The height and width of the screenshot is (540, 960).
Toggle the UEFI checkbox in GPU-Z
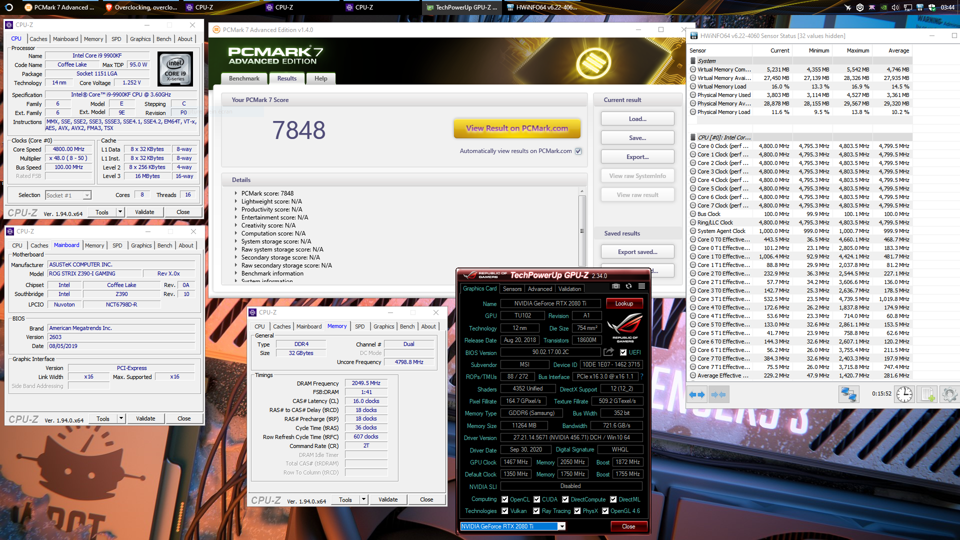point(623,352)
